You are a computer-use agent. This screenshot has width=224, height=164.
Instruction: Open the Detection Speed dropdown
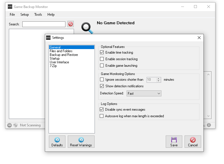(144, 94)
